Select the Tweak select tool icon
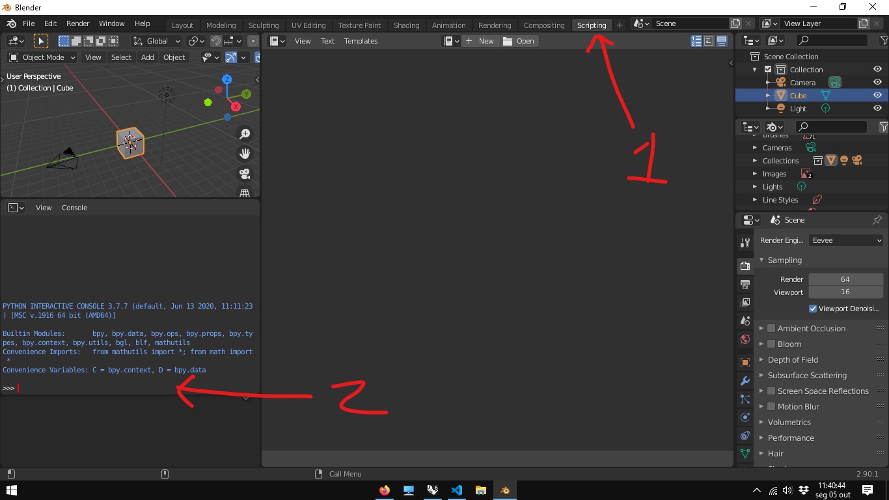 (x=40, y=41)
